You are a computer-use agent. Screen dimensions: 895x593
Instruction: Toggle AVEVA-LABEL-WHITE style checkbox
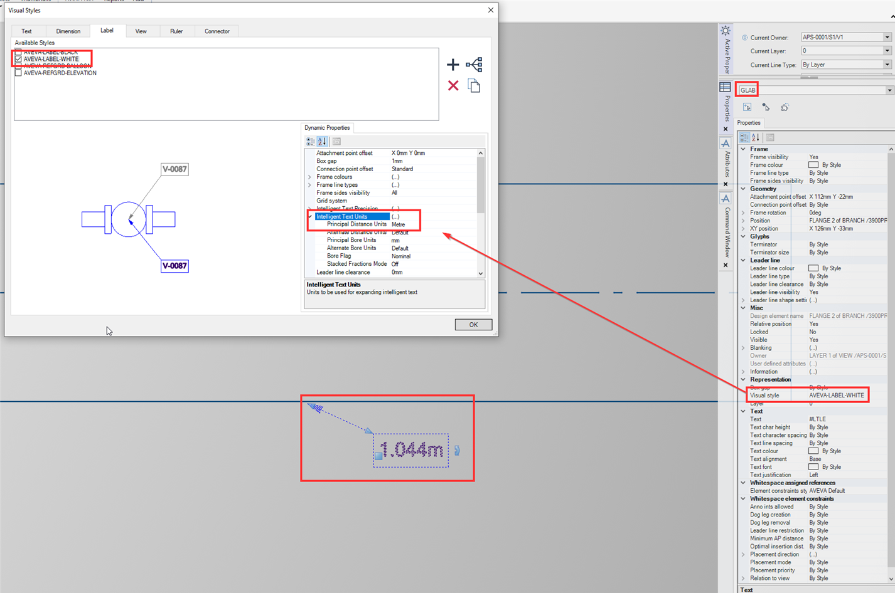pos(18,59)
